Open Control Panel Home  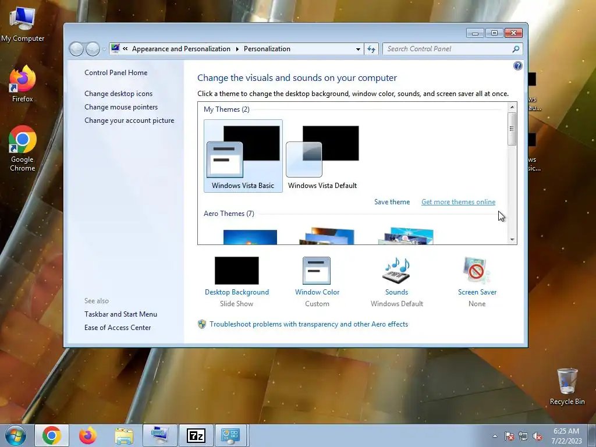[x=116, y=73]
